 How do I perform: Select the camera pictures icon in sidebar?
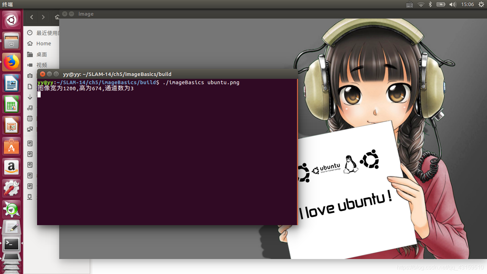click(x=30, y=76)
